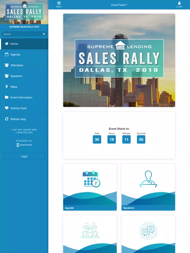The height and width of the screenshot is (253, 190).
Task: Tap the LOGIN user icon
Action: pos(179,3)
